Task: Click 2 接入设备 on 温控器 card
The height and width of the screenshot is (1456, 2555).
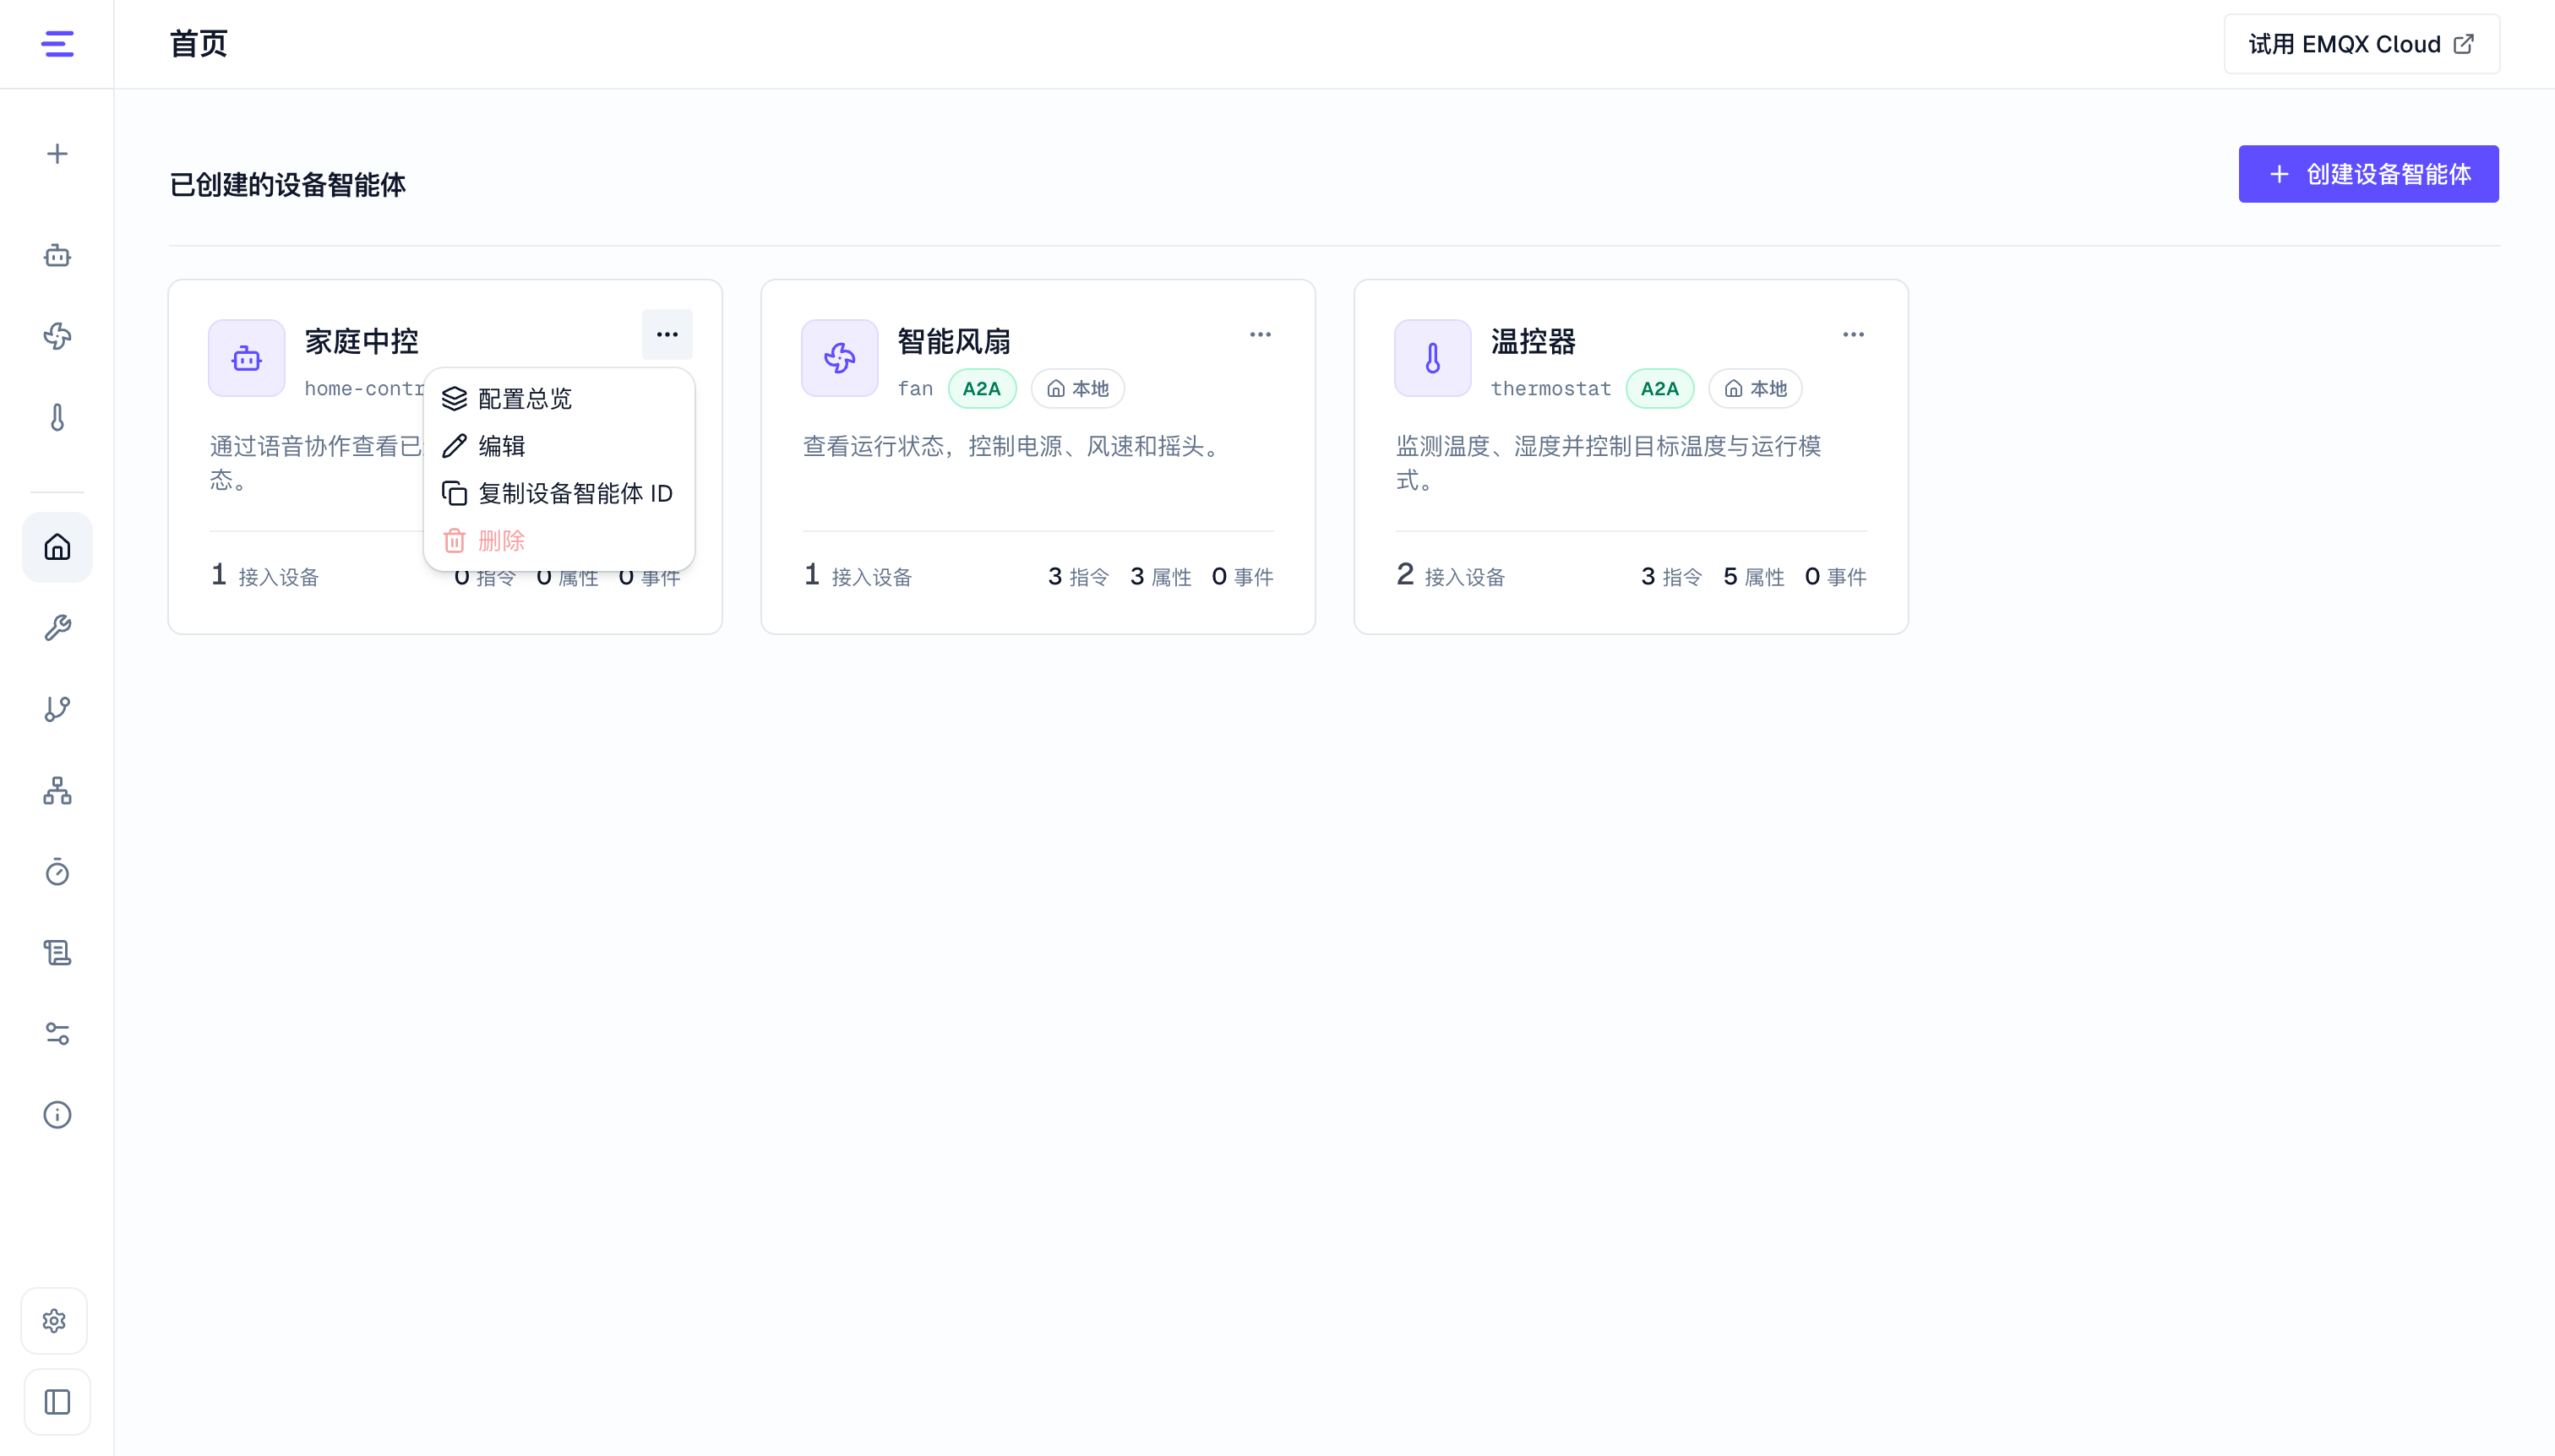Action: pos(1451,576)
